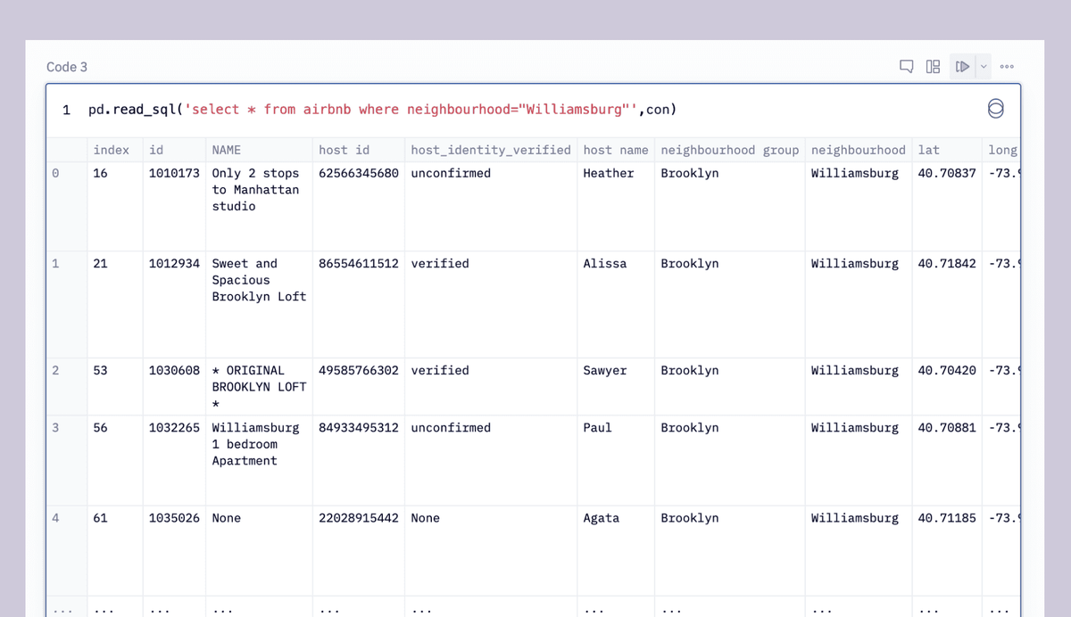Click lat value 40.71185
1071x617 pixels.
(947, 517)
